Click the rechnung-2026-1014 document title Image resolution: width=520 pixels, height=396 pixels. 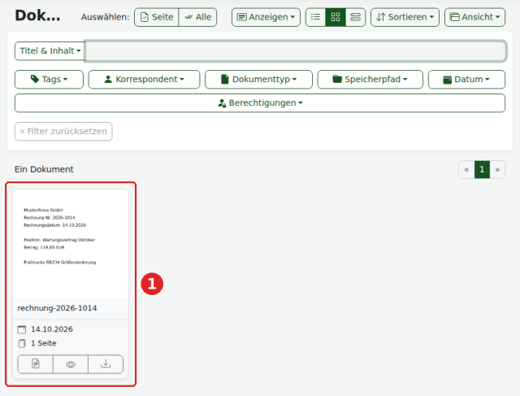coord(57,308)
